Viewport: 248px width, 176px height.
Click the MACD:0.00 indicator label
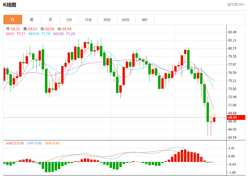pos(15,143)
